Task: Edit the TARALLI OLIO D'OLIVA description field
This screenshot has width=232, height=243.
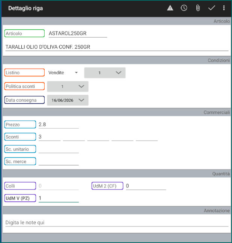Action: click(117, 47)
